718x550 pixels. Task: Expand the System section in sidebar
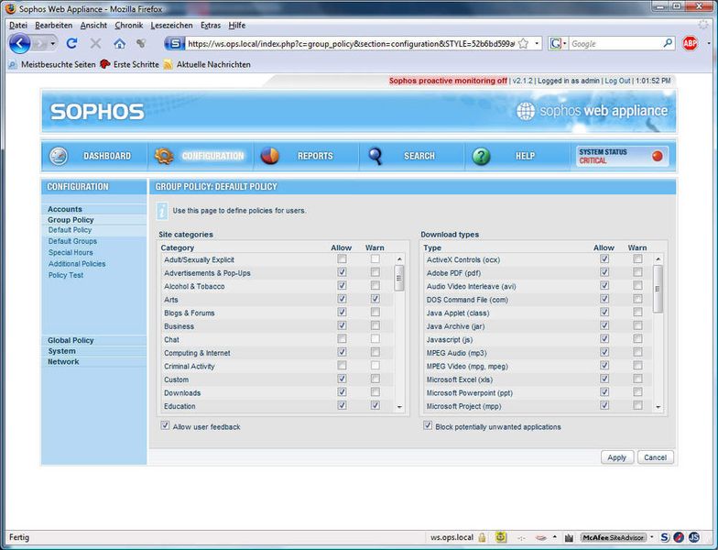[x=61, y=351]
